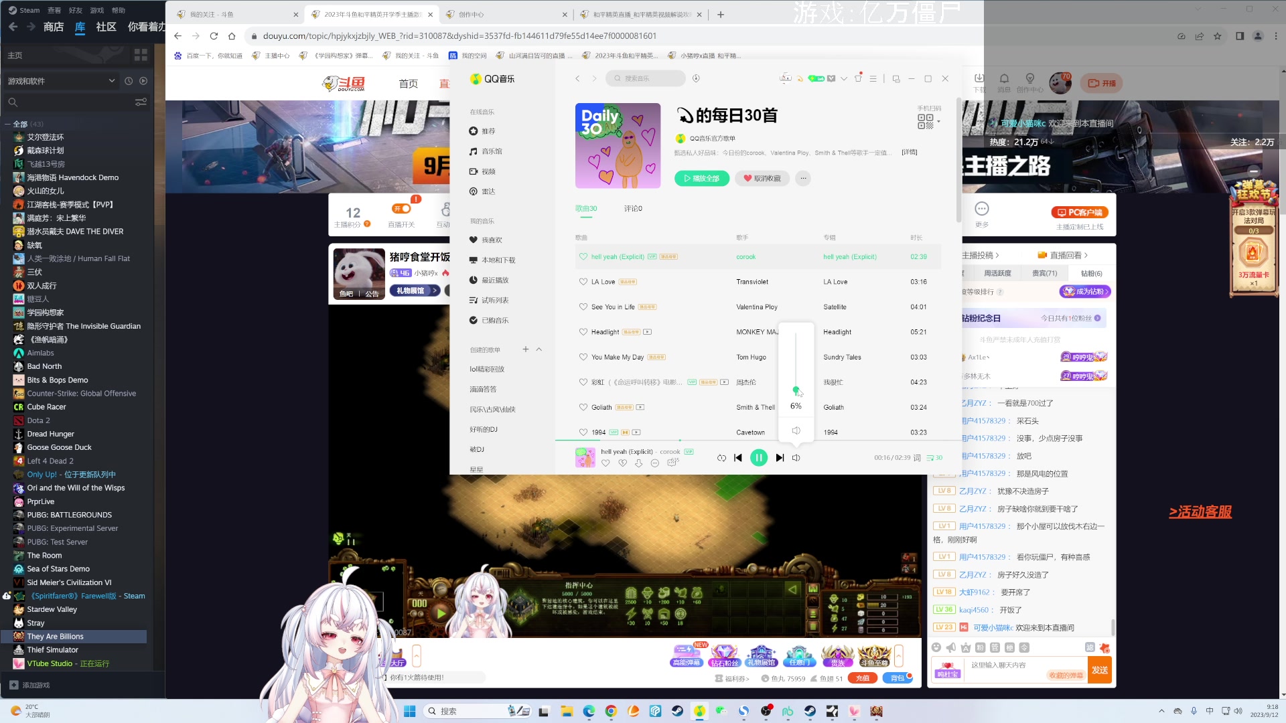
Task: Click the 播放全部 play all button
Action: click(x=701, y=178)
